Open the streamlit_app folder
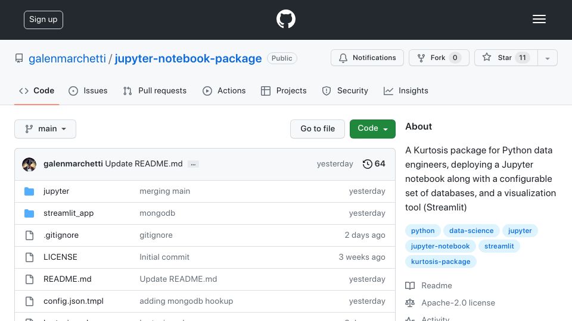The height and width of the screenshot is (321, 572). pos(69,213)
